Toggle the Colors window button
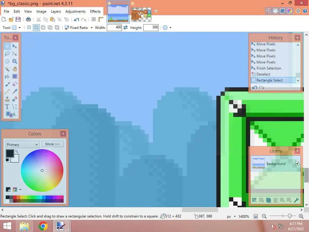The height and width of the screenshot is (232, 309). [289, 11]
